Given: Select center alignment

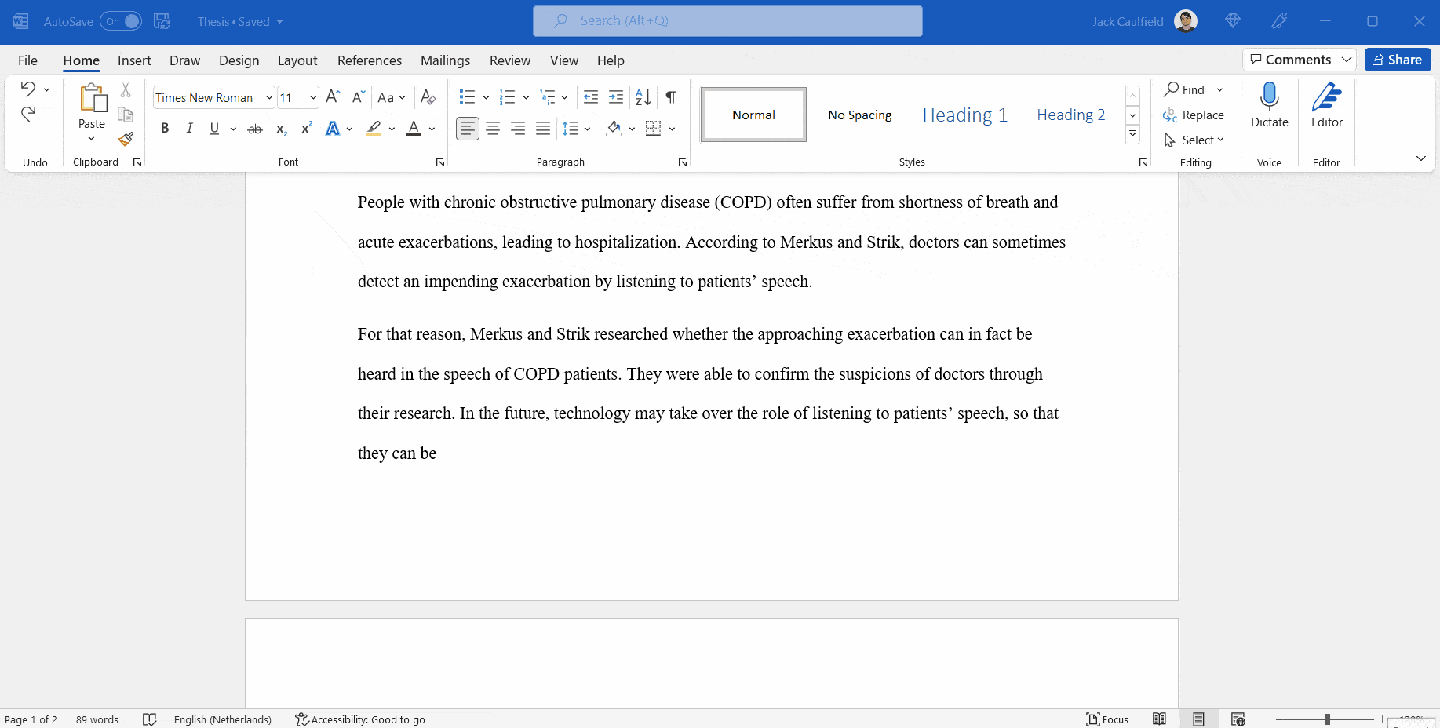Looking at the screenshot, I should pos(493,128).
